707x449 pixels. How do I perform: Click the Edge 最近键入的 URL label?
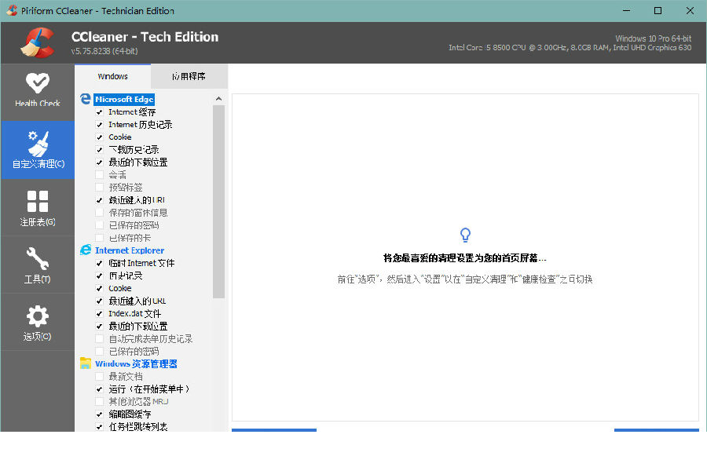point(137,200)
